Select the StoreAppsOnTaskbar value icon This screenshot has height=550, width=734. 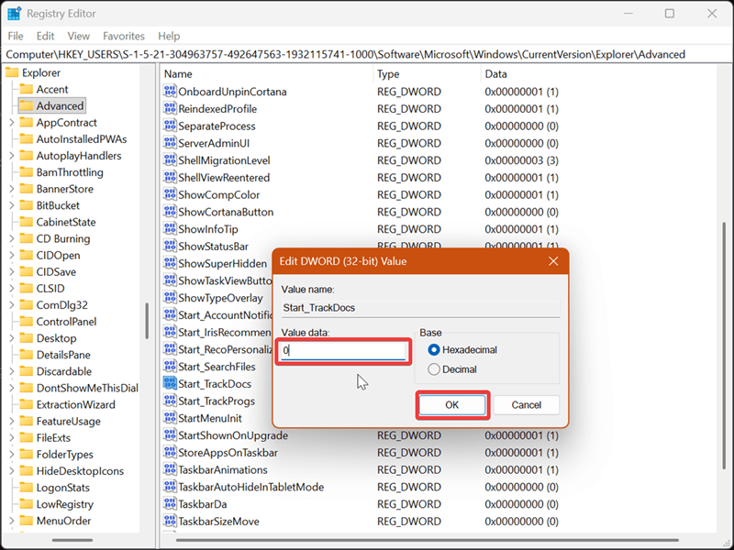point(170,452)
